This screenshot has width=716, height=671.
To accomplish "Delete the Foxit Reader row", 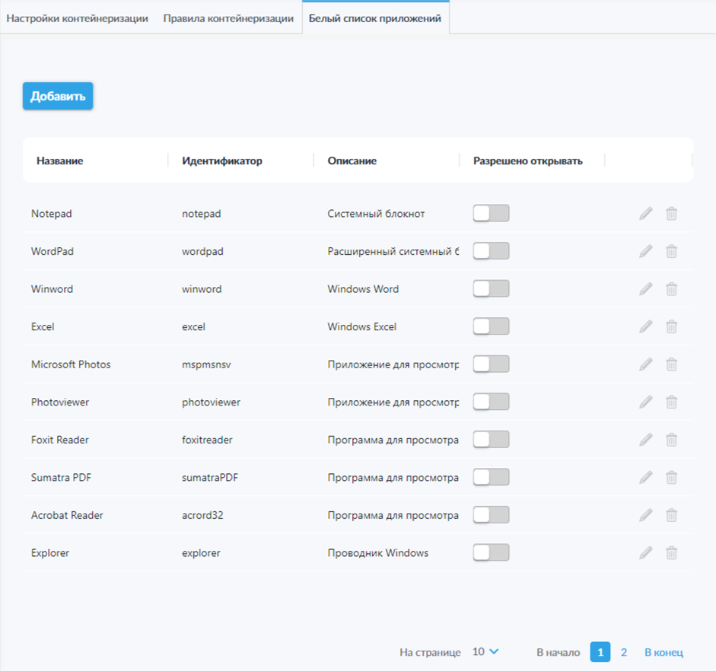I will (671, 440).
